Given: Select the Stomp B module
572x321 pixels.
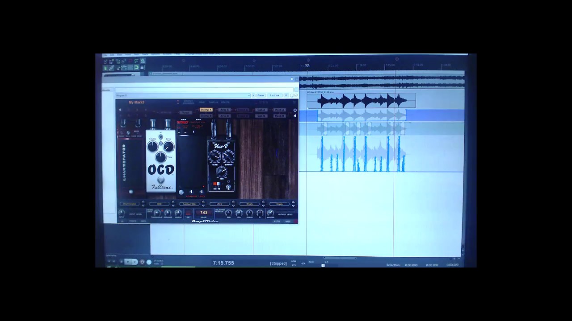Looking at the screenshot, I should pyautogui.click(x=206, y=116).
